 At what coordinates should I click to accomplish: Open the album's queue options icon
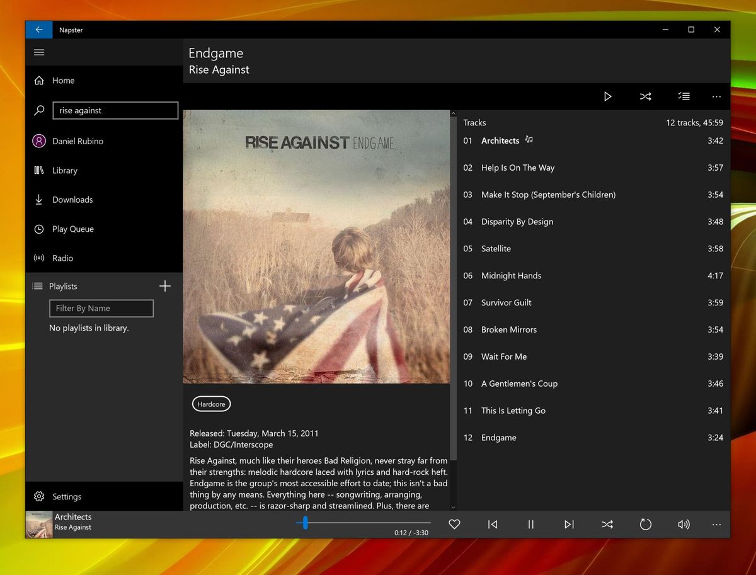point(684,96)
